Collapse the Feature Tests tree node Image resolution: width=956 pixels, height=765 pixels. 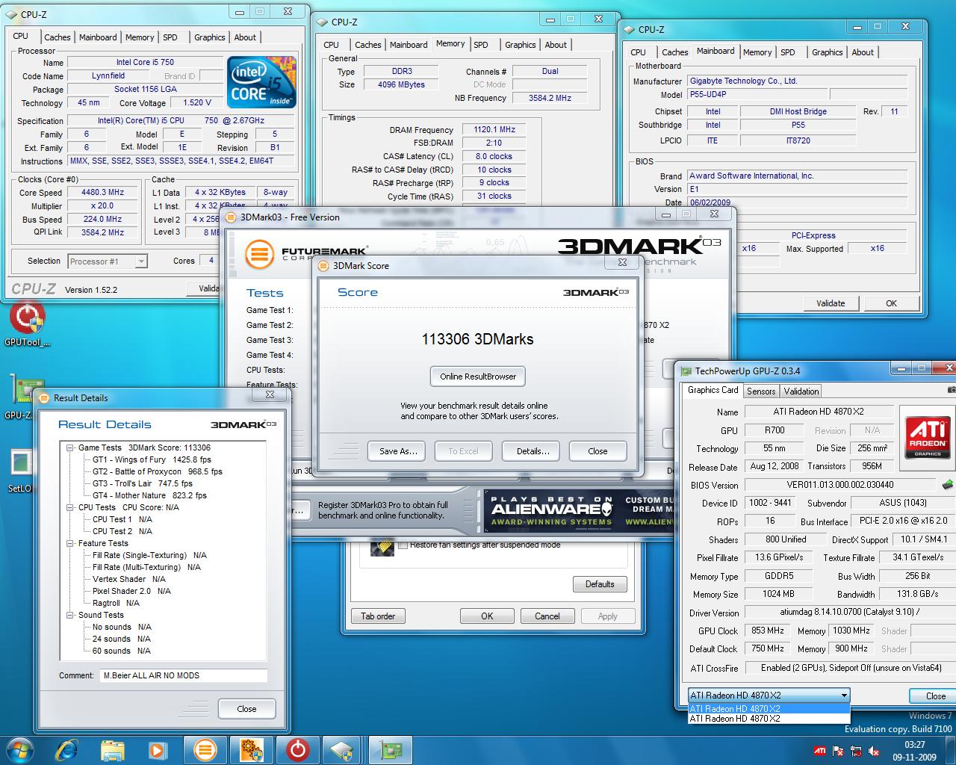click(x=70, y=543)
